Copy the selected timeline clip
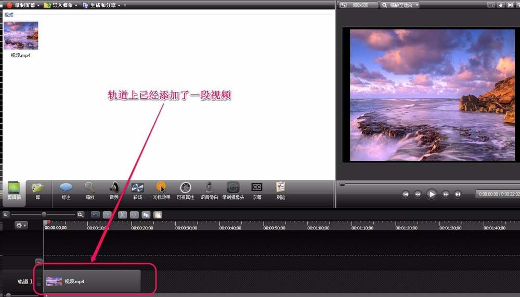Viewport: 520px width, 297px height. pyautogui.click(x=146, y=215)
